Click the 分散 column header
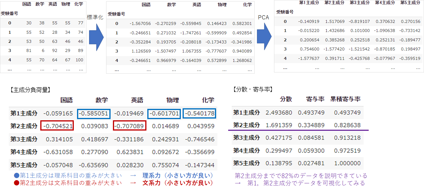This screenshot has width=424, height=191. (286, 99)
